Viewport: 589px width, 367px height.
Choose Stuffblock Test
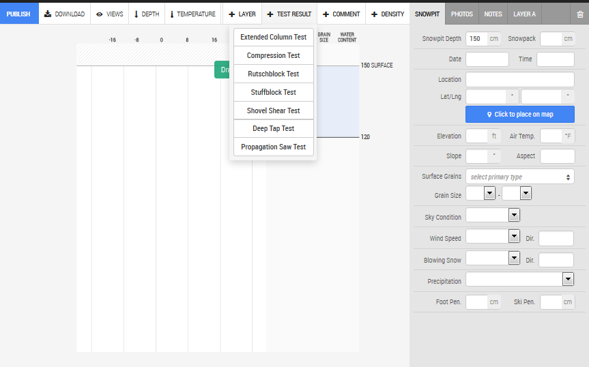(x=274, y=92)
